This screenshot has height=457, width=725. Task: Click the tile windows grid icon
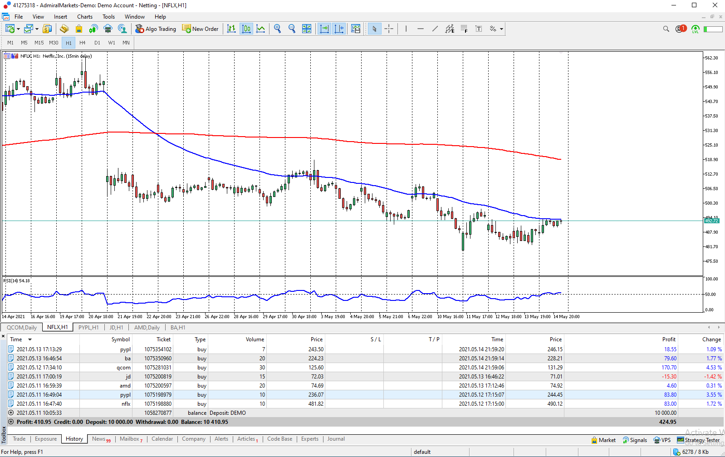click(x=307, y=29)
